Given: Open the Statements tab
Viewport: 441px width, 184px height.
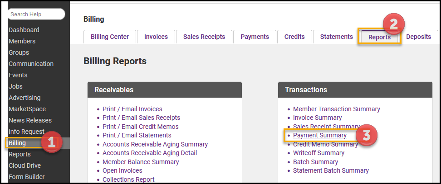Looking at the screenshot, I should coord(336,37).
